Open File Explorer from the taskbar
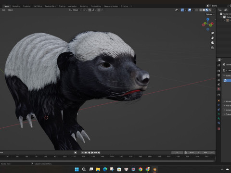Viewport: 231px width, 173px height. tap(98, 169)
